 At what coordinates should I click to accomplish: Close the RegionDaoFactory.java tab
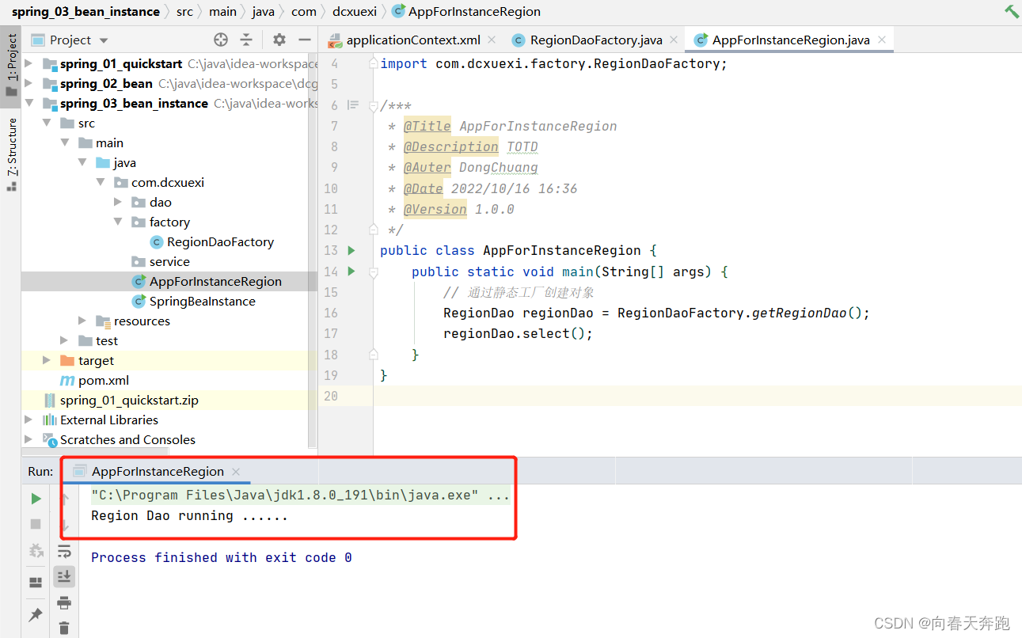674,40
